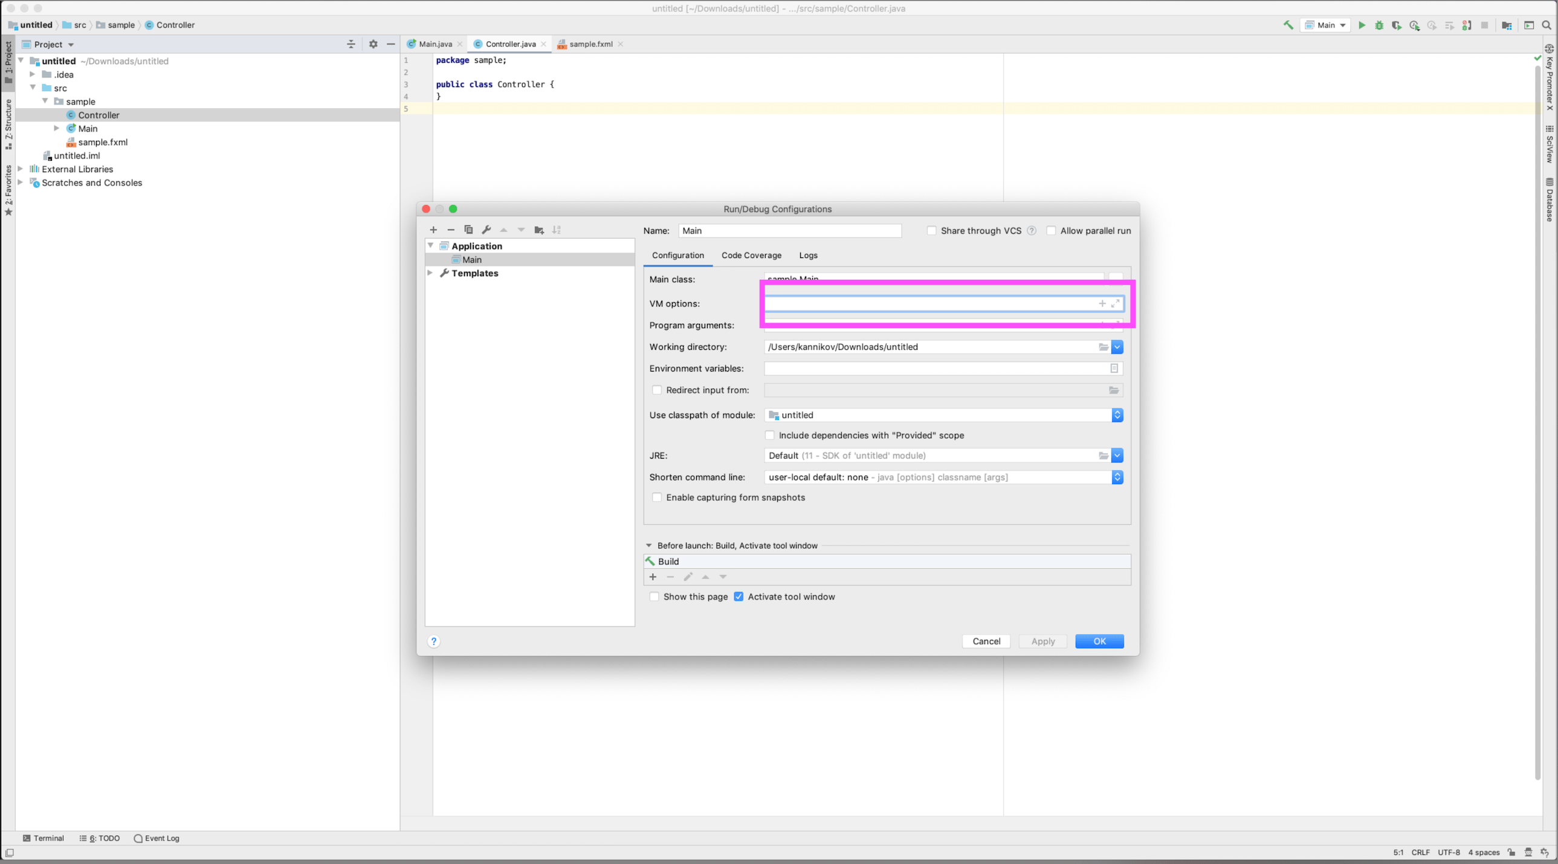Open the sample.fxml editor tab

[x=590, y=44]
